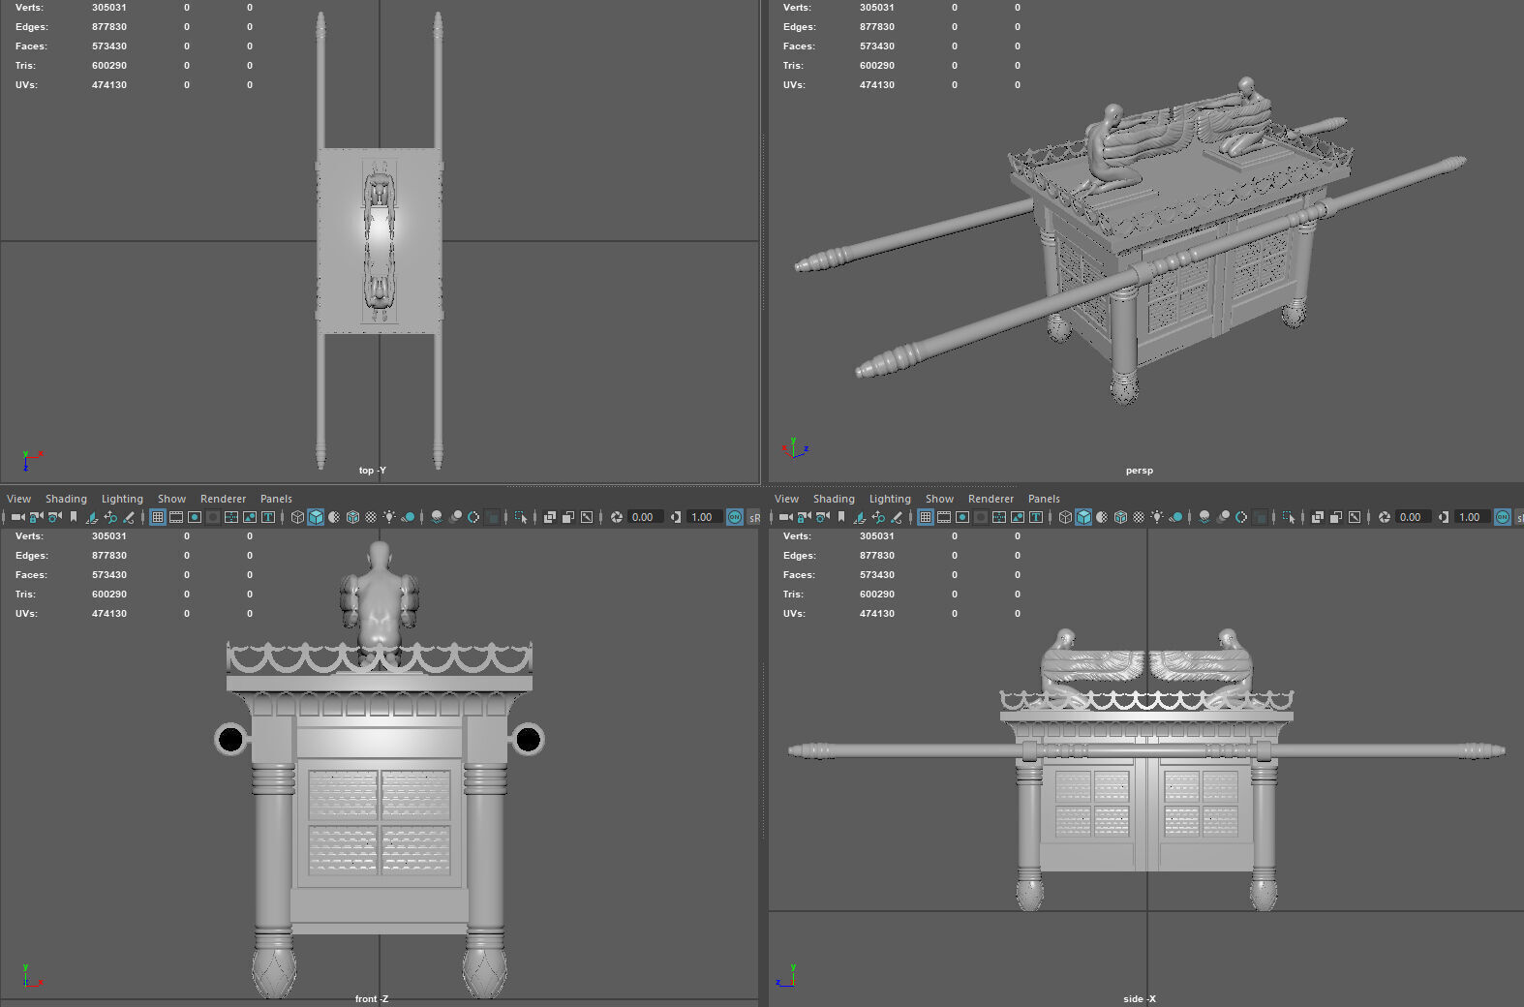The width and height of the screenshot is (1524, 1007).
Task: Click exposure 0.00 field in front view toolbar
Action: point(646,517)
